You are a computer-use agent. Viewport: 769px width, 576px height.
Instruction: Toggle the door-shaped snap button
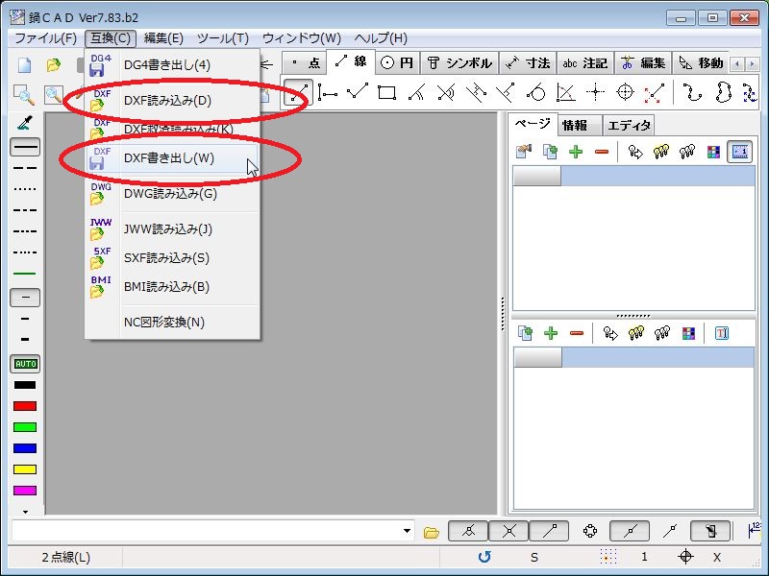710,531
